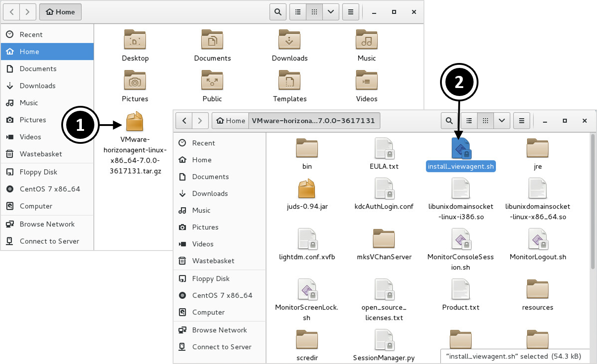Select Music in front window sidebar
The image size is (597, 364).
coord(220,210)
